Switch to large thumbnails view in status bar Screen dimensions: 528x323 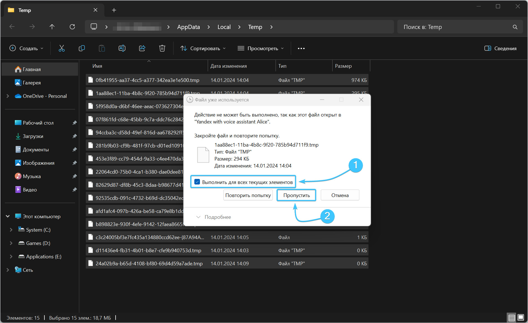coord(521,318)
